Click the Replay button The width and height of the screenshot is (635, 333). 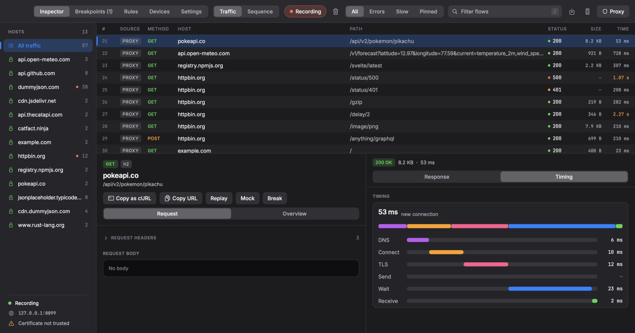click(x=219, y=198)
